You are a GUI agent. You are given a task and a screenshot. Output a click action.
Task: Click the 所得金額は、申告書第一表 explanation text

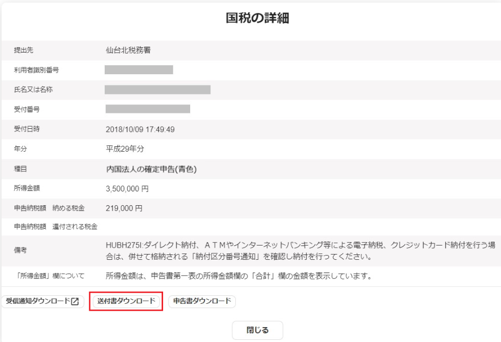point(239,276)
